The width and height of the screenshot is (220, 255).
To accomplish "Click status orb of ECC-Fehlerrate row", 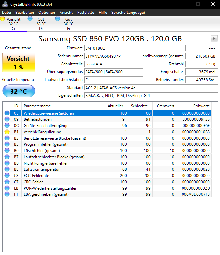I will click(7, 175).
